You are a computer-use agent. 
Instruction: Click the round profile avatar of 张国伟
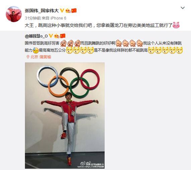pyautogui.click(x=14, y=14)
